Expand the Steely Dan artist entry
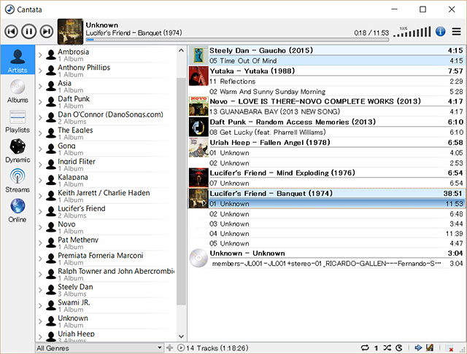Viewport: 467px width, 354px height. (x=40, y=291)
